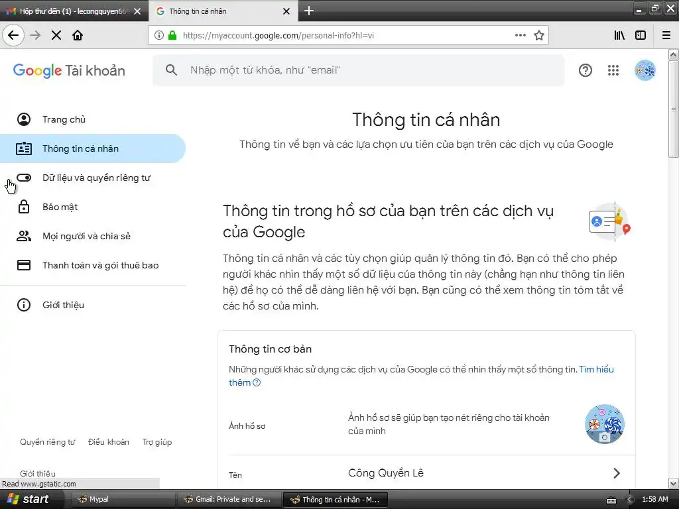Screen dimensions: 679x509
Task: Click the profile illustration beside the section heading
Action: [x=609, y=221]
